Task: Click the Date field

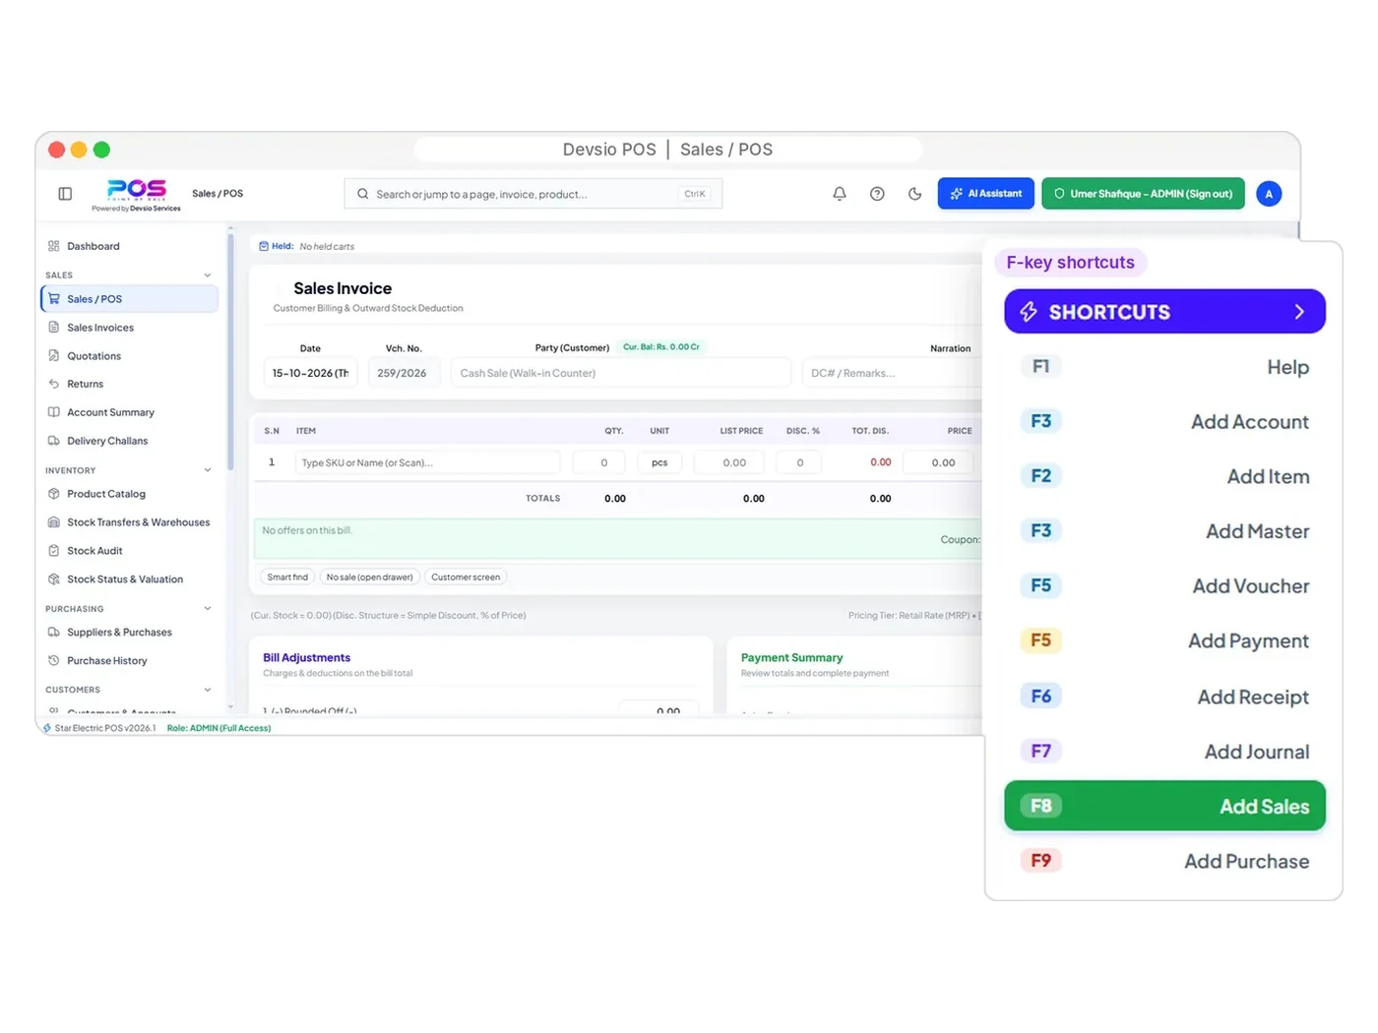Action: tap(311, 373)
